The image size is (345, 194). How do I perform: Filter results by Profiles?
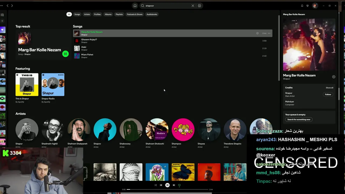click(97, 14)
